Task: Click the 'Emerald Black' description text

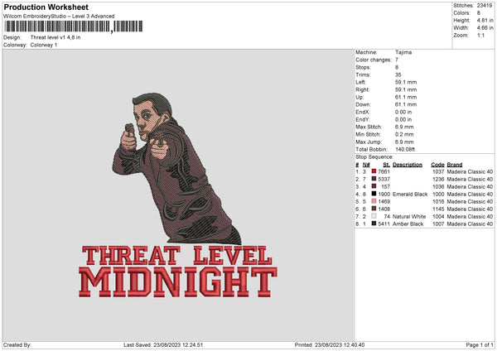Action: [410, 195]
